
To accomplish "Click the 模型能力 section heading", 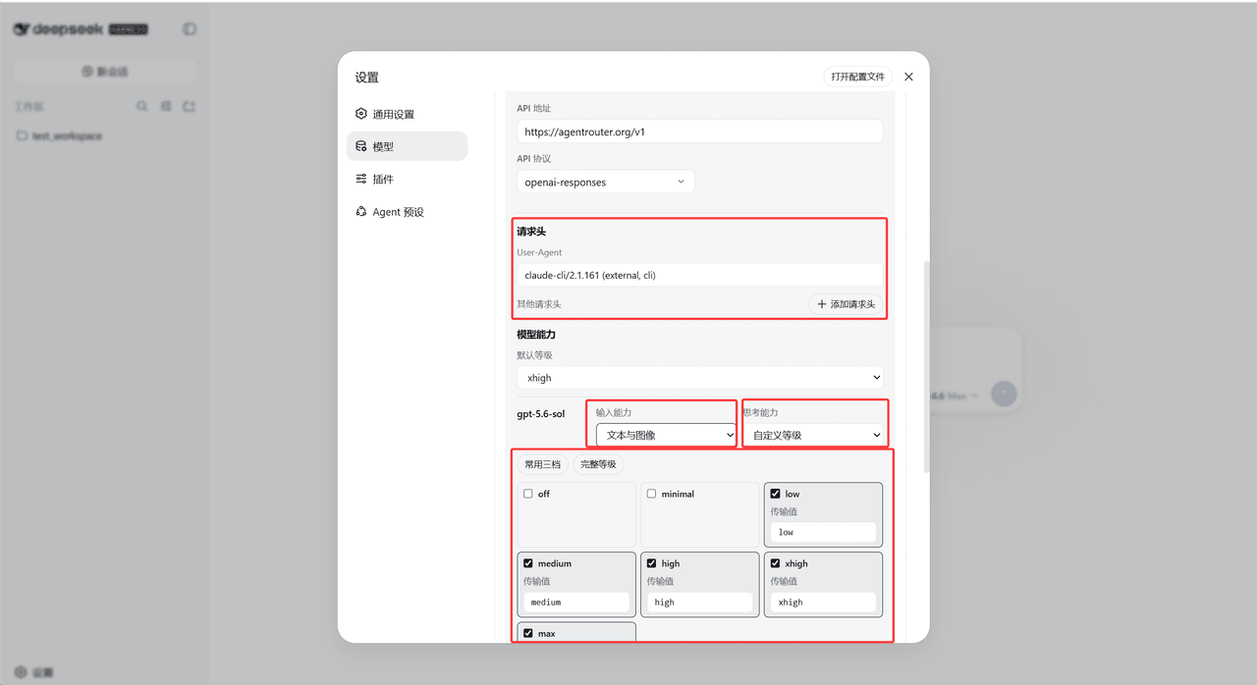I will click(536, 335).
